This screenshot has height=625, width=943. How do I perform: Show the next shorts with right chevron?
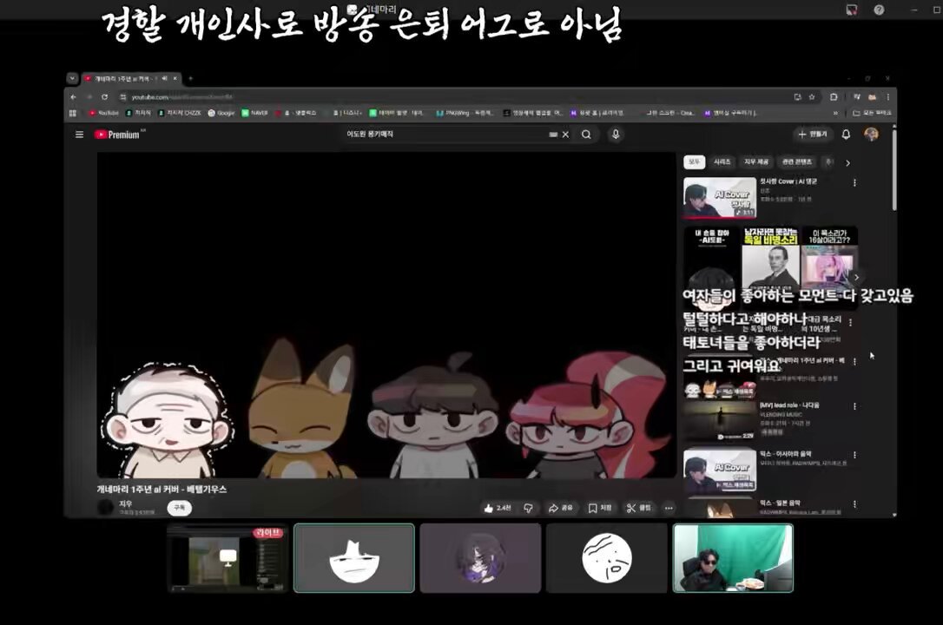[856, 278]
